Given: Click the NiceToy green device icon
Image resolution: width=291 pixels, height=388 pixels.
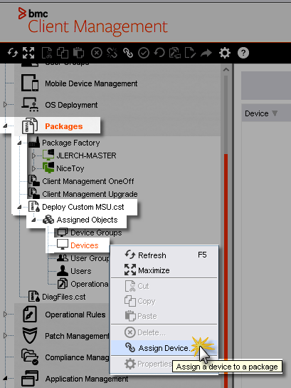Looking at the screenshot, I should 48,168.
